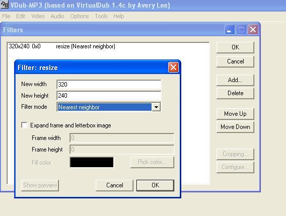
Task: Click the Move Down button
Action: (235, 127)
